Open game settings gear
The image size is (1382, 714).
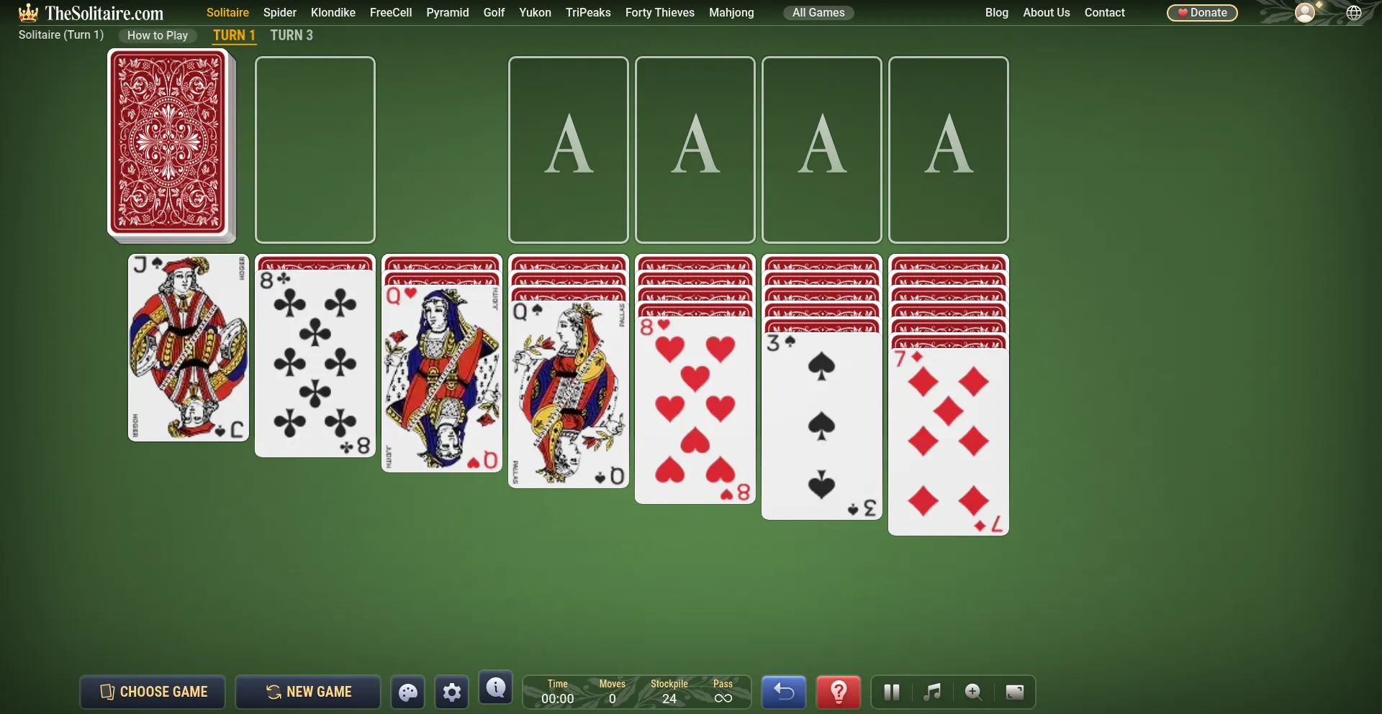click(452, 692)
